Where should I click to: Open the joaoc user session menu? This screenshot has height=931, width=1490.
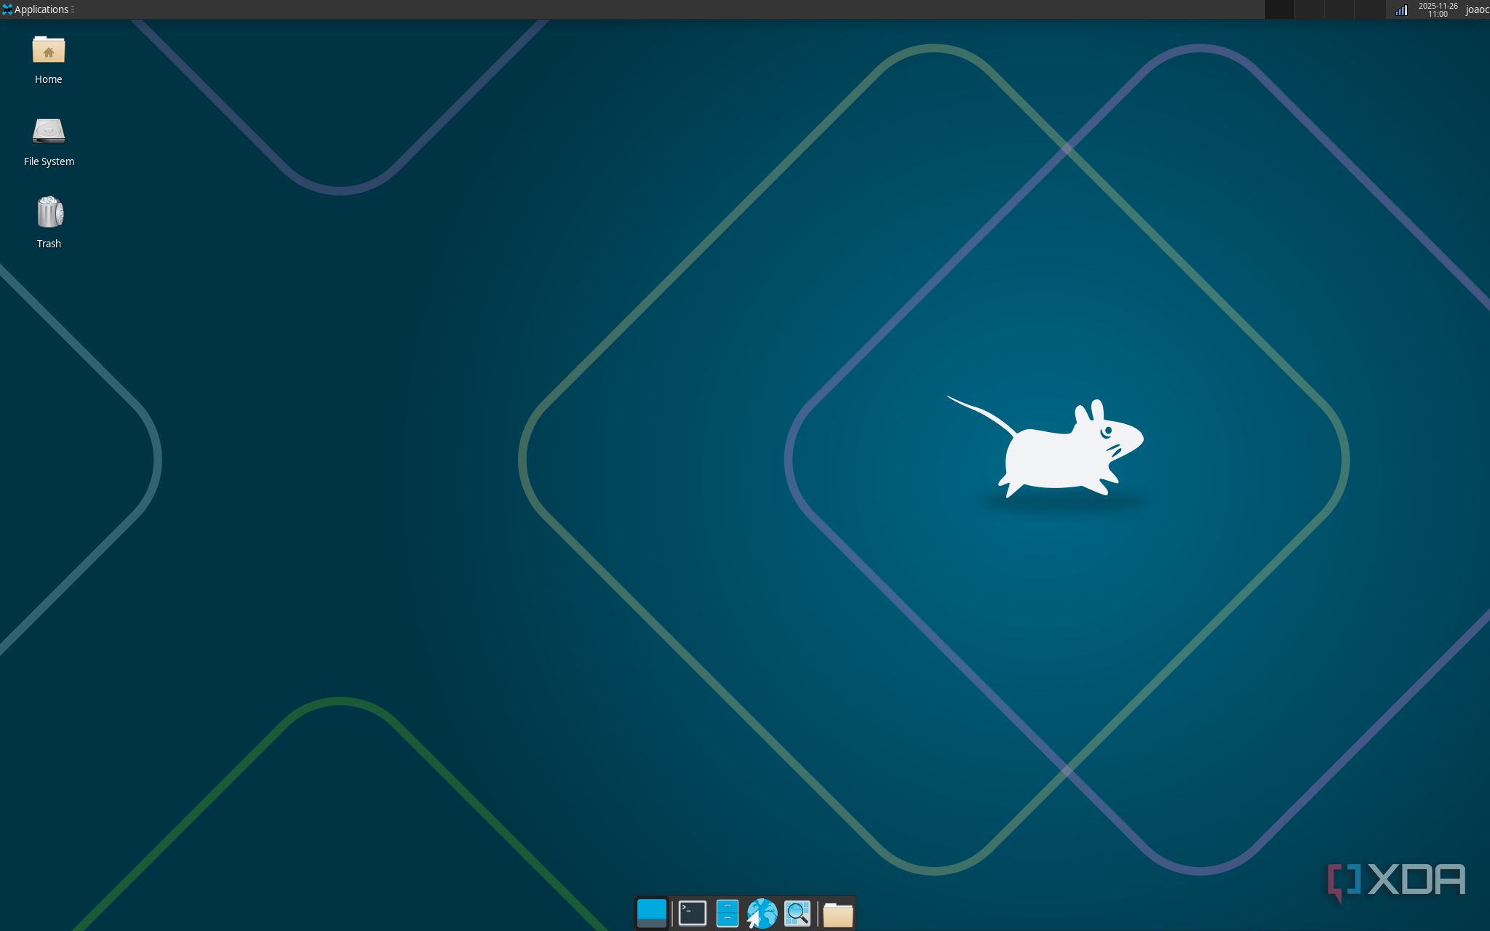coord(1477,9)
